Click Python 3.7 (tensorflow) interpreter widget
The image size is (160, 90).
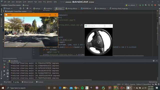(144, 84)
